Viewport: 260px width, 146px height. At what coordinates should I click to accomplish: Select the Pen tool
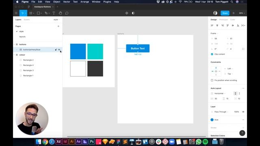(x=46, y=13)
